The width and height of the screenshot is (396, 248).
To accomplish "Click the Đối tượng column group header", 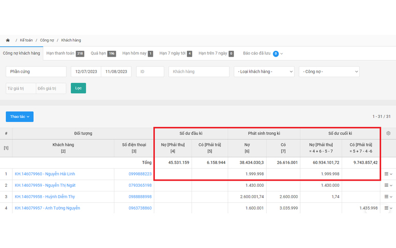I will click(83, 133).
